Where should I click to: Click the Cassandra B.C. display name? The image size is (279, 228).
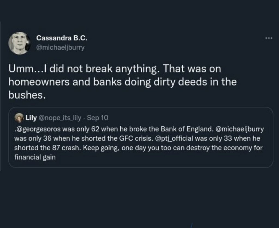click(x=62, y=39)
